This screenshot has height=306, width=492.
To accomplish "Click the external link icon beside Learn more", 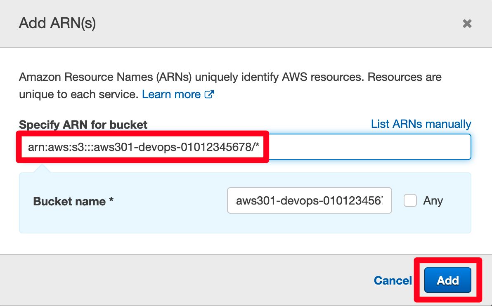I will pos(209,94).
